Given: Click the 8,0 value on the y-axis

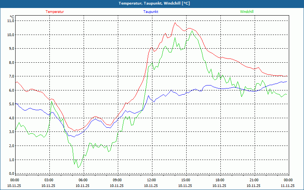Looking at the screenshot, I should [11, 62].
